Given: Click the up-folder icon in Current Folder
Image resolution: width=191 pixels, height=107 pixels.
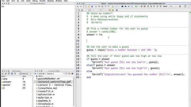Looking at the screenshot, I should [x=69, y=74].
